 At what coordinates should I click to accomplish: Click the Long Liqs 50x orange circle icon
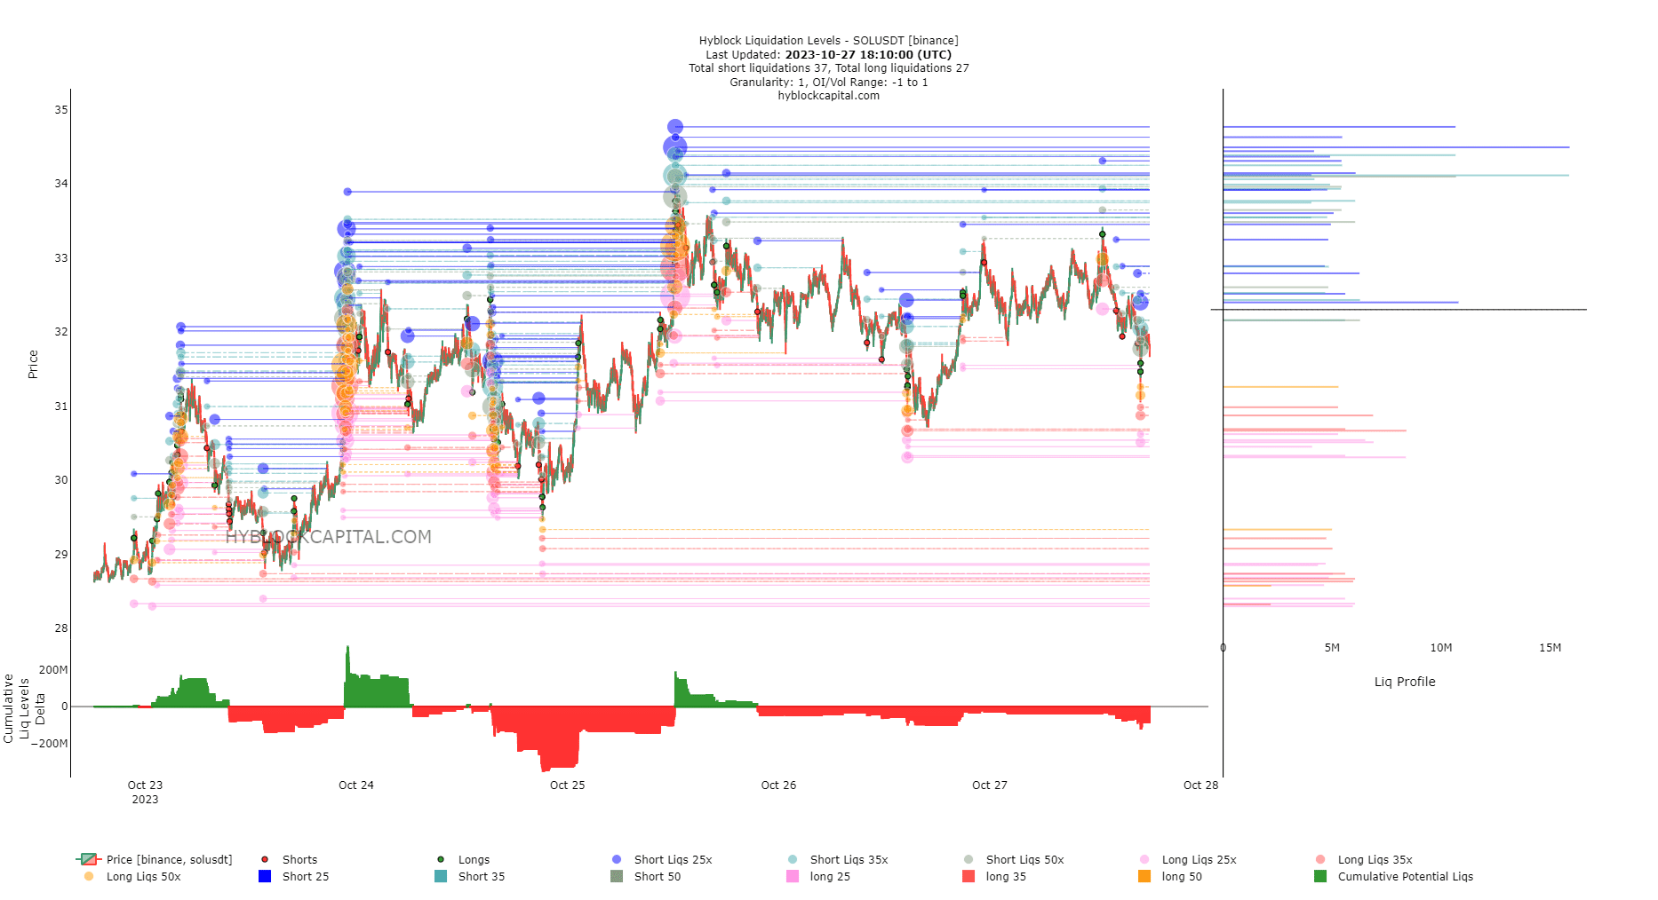click(x=89, y=876)
